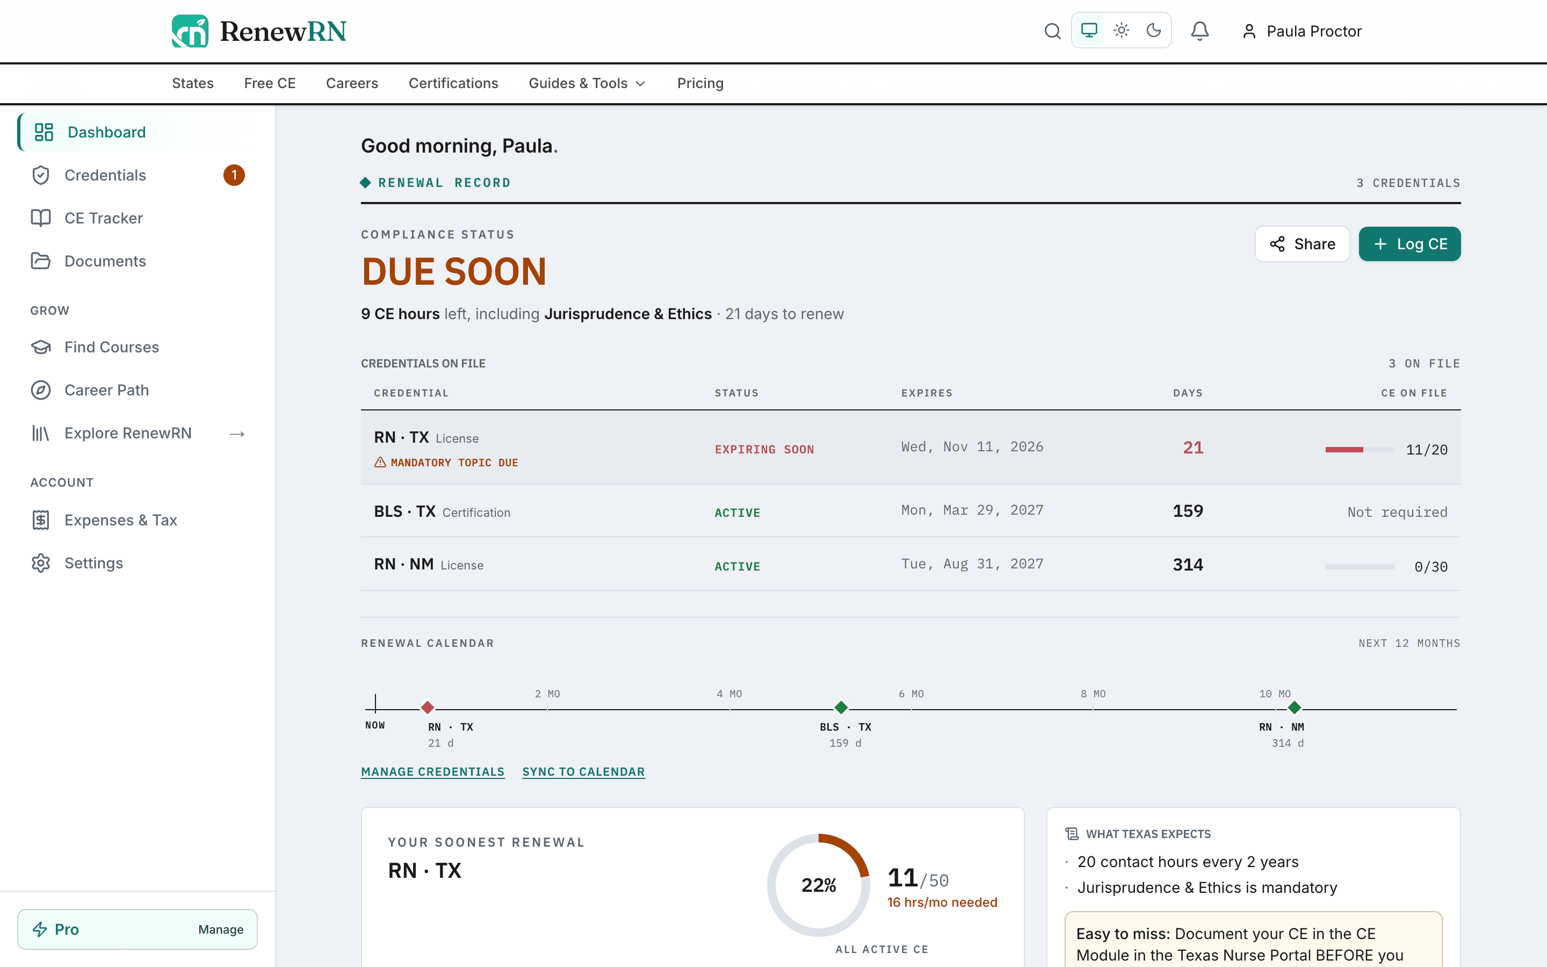The height and width of the screenshot is (967, 1547).
Task: Open Find Courses graduation cap icon
Action: [x=41, y=347]
